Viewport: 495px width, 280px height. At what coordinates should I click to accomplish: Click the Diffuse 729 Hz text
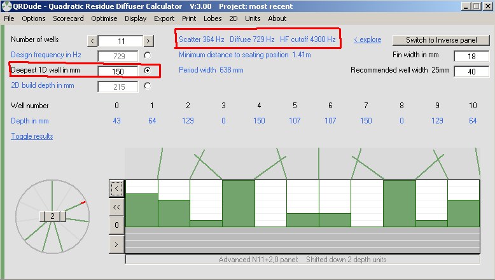pyautogui.click(x=252, y=39)
